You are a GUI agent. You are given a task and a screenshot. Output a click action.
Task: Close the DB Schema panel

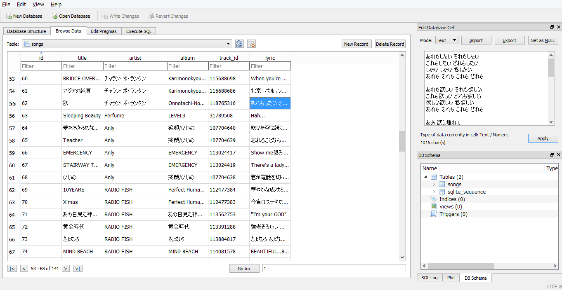[559, 155]
